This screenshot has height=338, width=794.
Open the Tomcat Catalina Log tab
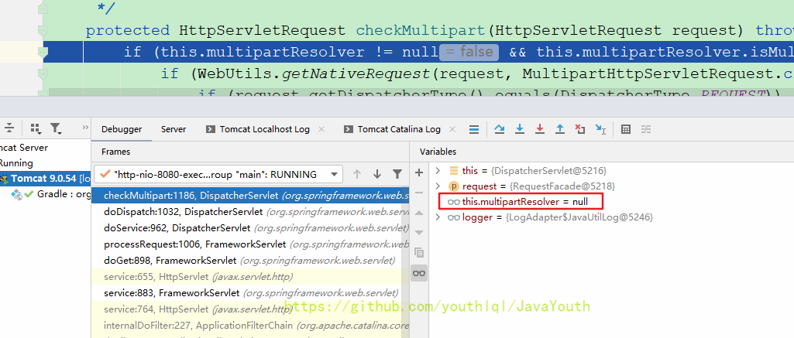pos(398,129)
